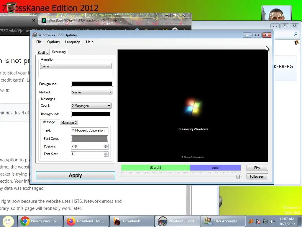This screenshot has width=302, height=227.
Task: Click the network tray icon
Action: (x=265, y=221)
